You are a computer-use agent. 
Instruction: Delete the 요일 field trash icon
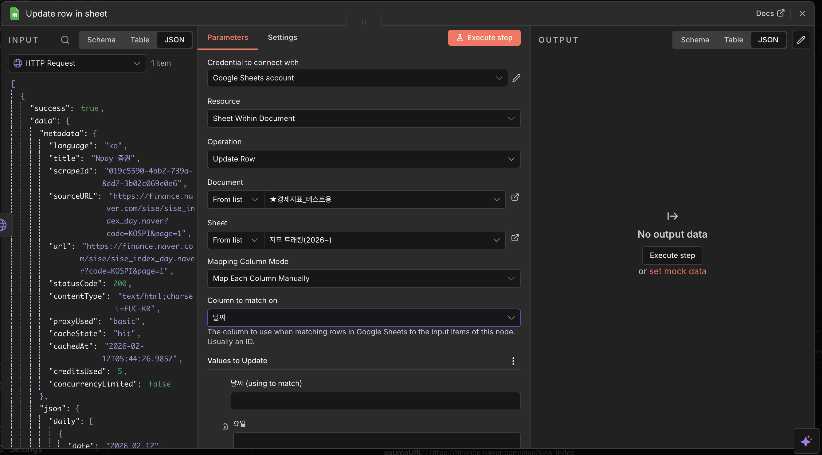point(225,427)
